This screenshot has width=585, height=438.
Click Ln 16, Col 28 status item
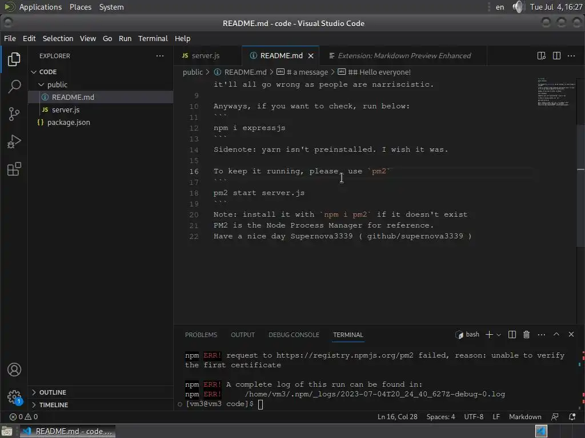(398, 417)
